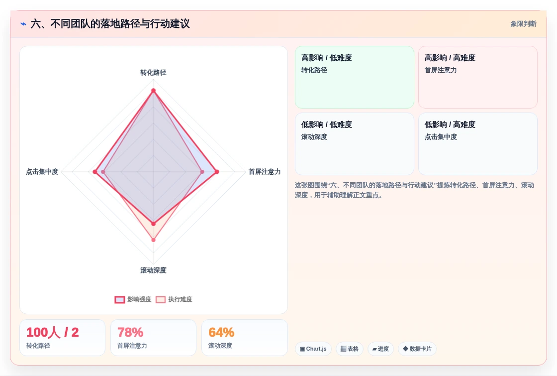This screenshot has height=376, width=557.
Task: Click the description paragraph starting 这张图围绕
Action: pos(414,190)
